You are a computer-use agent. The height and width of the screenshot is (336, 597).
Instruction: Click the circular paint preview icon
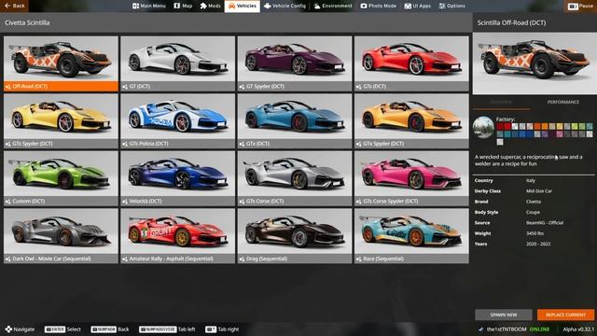(x=483, y=127)
